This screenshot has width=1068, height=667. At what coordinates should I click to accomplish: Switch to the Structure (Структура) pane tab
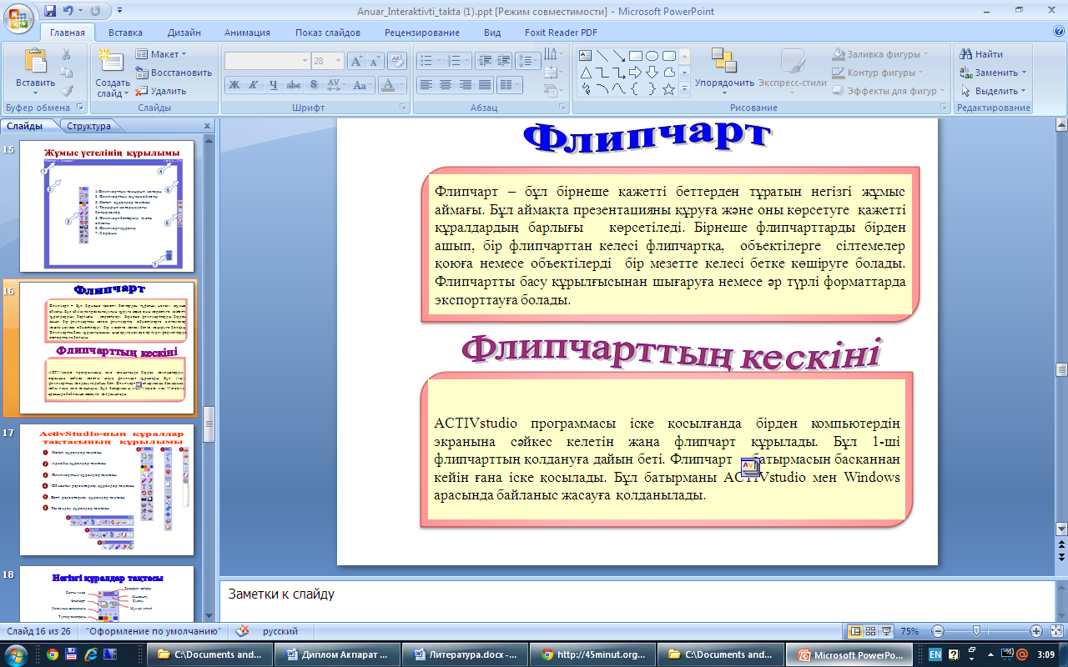click(89, 126)
